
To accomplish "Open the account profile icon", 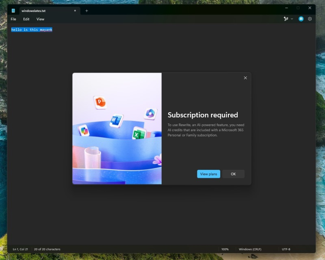I will point(301,19).
